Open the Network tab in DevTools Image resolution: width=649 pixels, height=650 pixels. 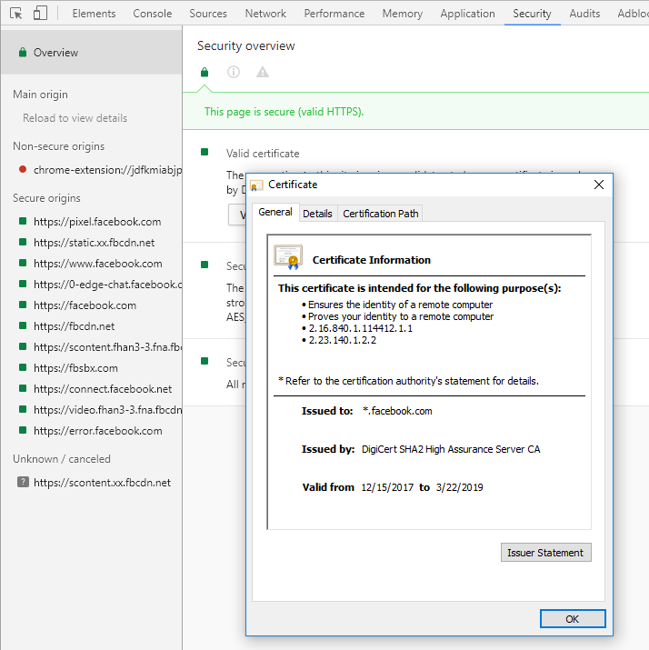[x=265, y=14]
